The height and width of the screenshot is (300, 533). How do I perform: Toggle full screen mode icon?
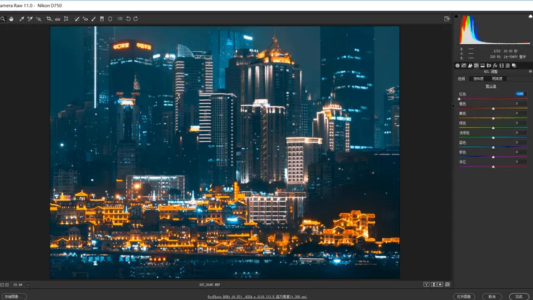(447, 19)
